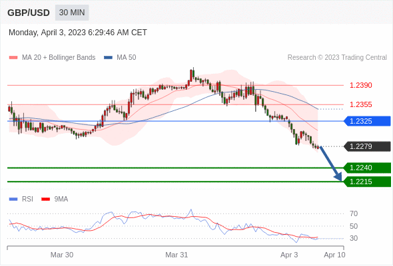Click the Mar 30 date axis label
393x266 pixels.
(62, 255)
